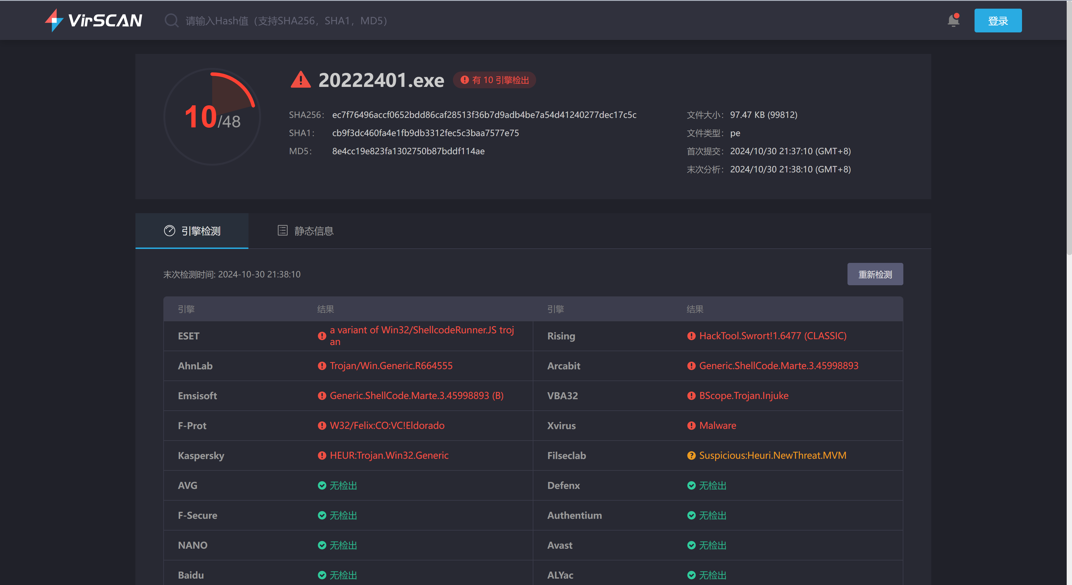The image size is (1072, 585).
Task: Select the SHA1 hash value
Action: click(x=425, y=133)
